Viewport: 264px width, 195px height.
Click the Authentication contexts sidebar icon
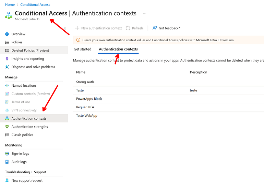(x=7, y=118)
